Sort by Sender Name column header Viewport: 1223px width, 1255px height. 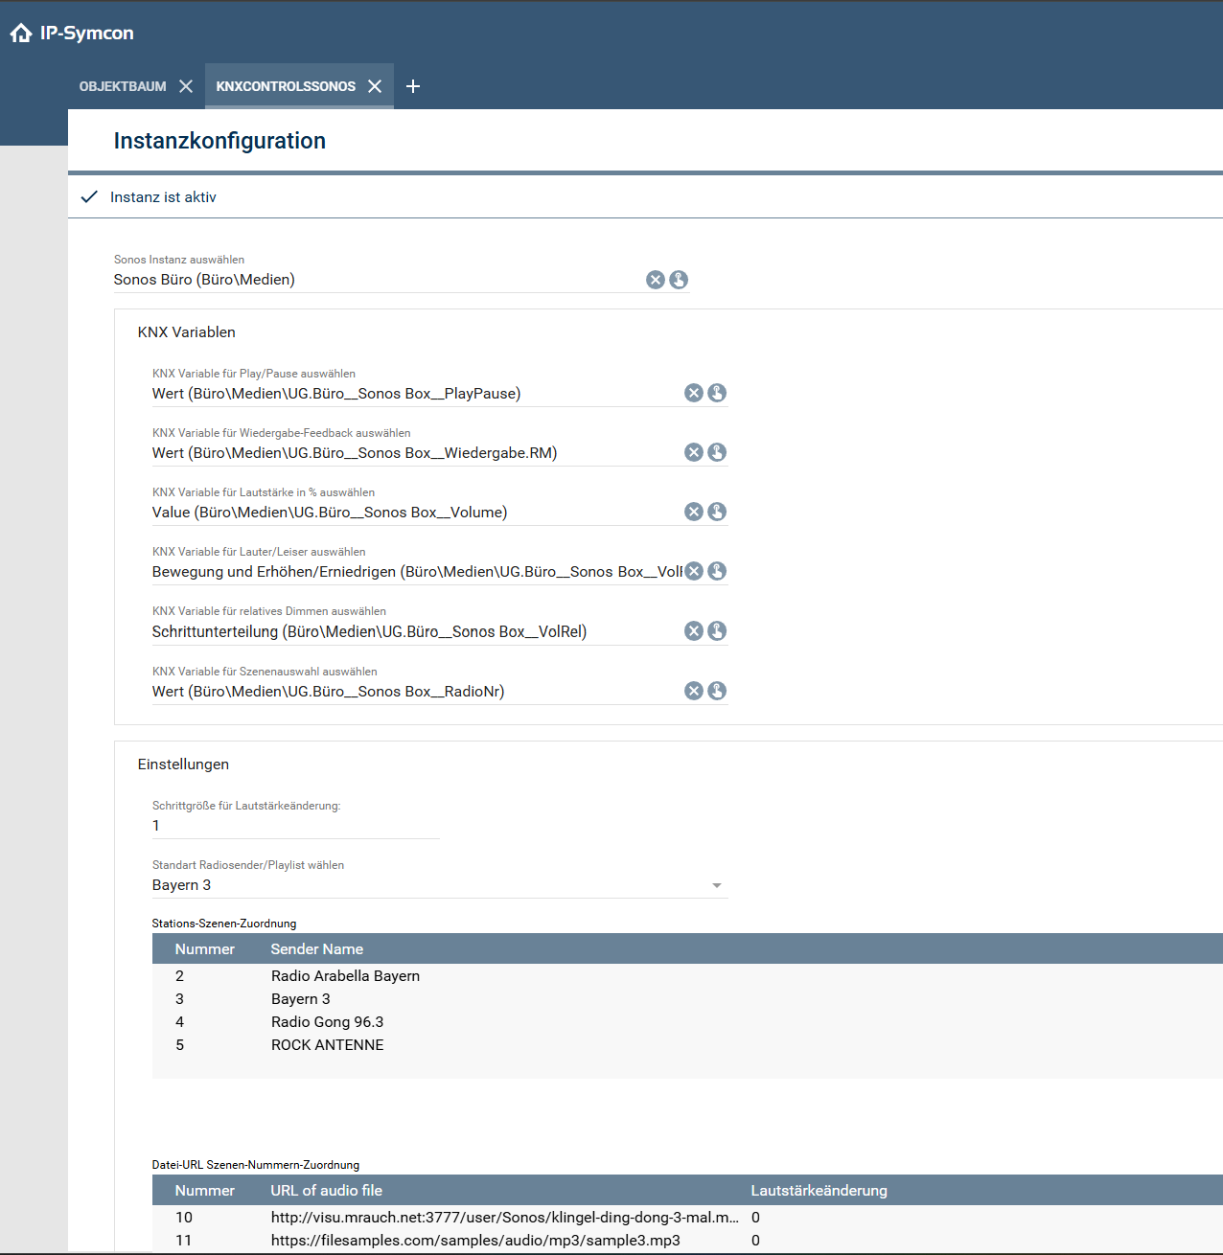click(316, 949)
